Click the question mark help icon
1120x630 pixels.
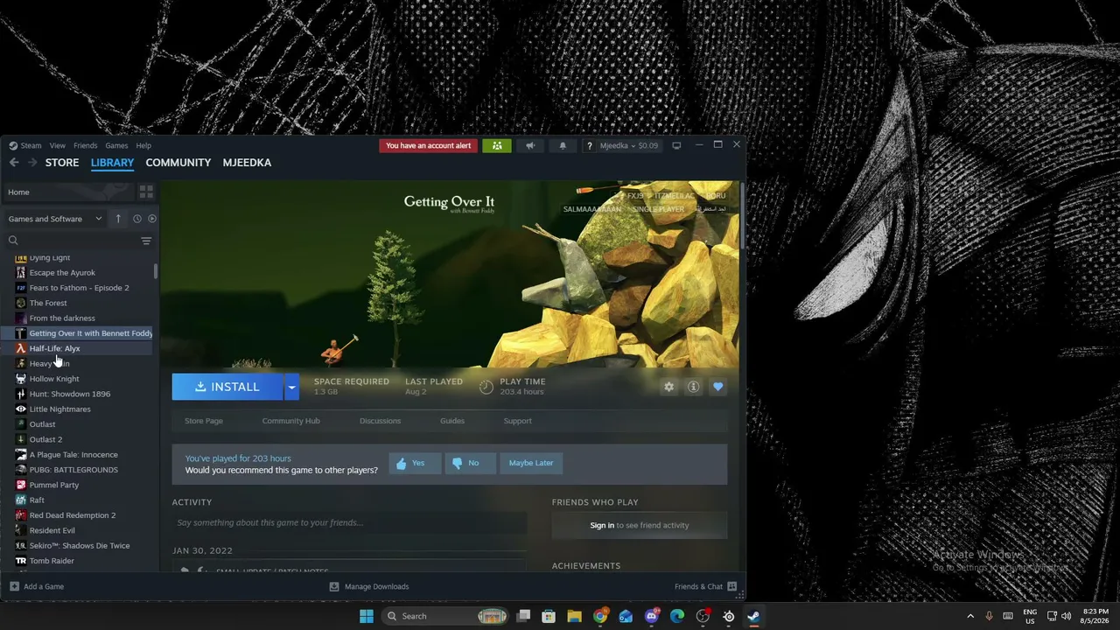[590, 146]
